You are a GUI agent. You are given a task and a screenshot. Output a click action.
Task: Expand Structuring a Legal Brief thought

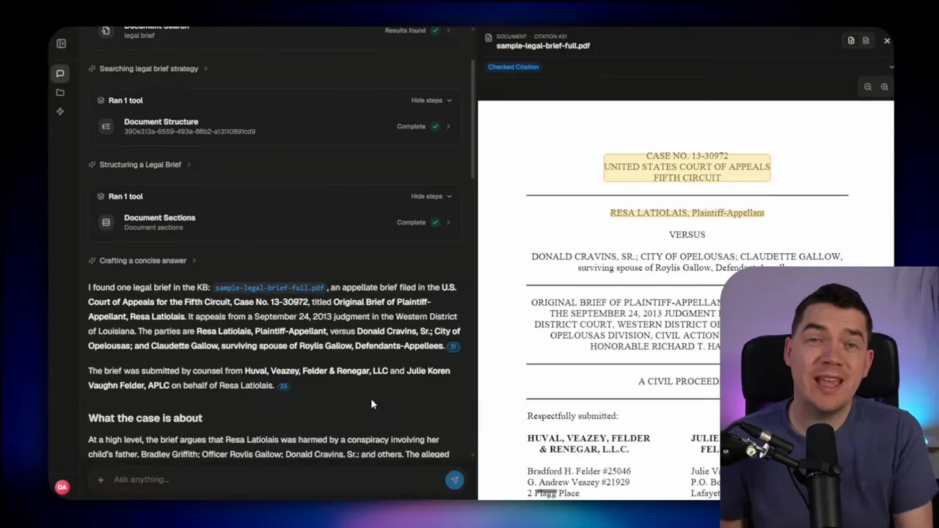[139, 165]
